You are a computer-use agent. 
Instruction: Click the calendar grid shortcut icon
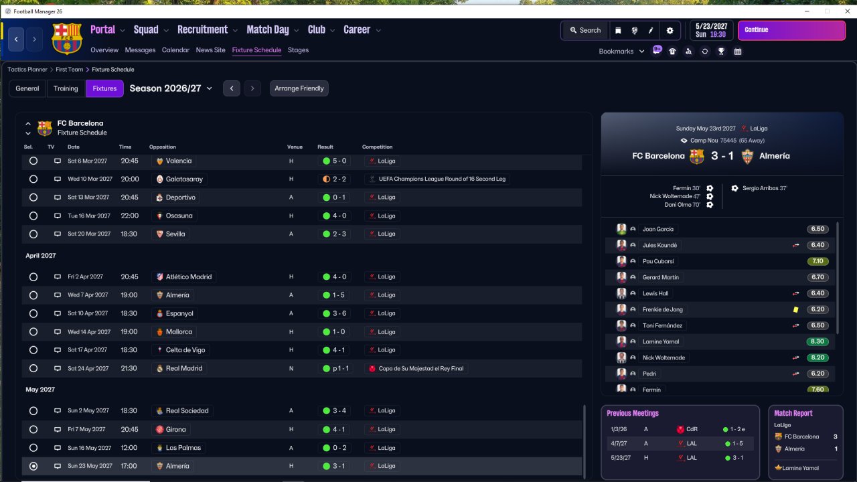[738, 52]
